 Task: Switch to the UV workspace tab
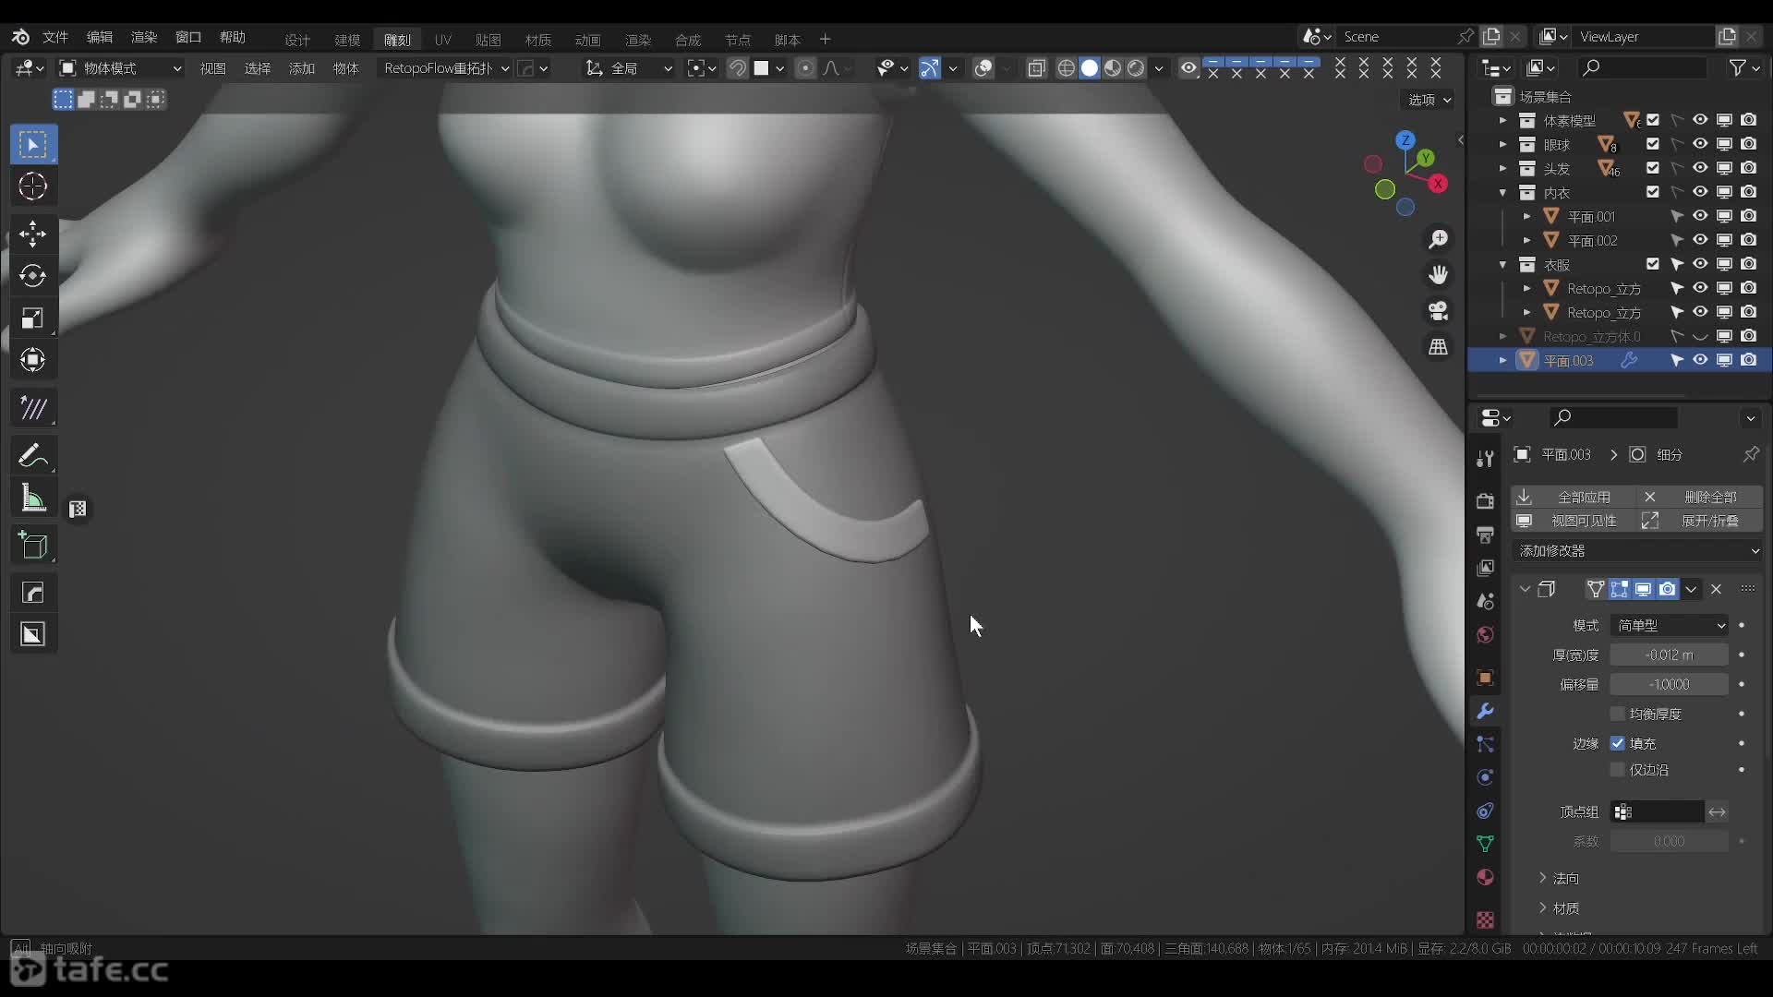point(443,40)
